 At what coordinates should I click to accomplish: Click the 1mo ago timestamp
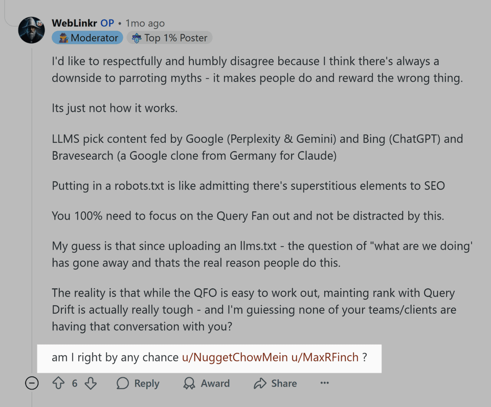144,23
